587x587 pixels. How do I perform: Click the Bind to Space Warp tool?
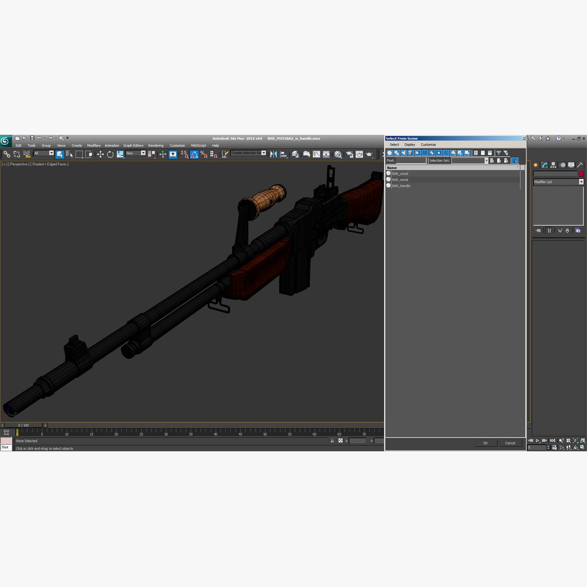point(27,154)
